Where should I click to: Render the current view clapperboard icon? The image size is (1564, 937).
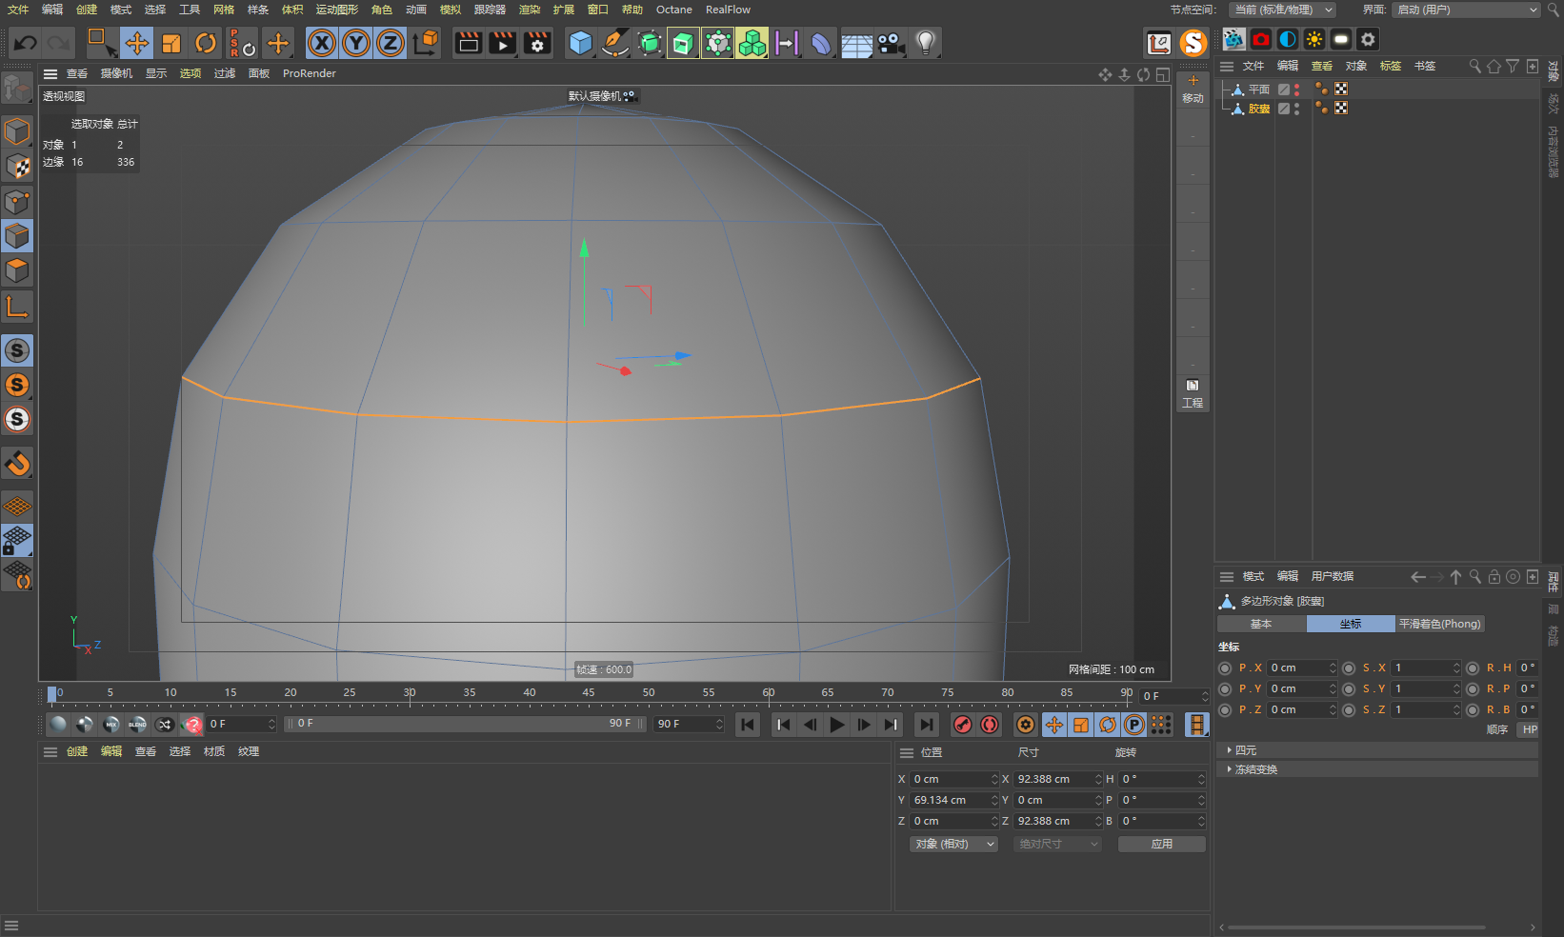[x=469, y=43]
